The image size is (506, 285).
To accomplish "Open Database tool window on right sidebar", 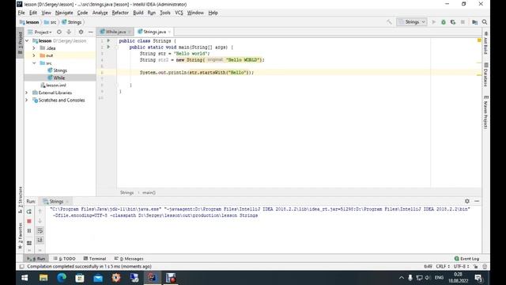I will click(485, 74).
